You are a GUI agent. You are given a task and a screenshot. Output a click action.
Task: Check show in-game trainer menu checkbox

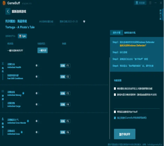[x=115, y=95]
